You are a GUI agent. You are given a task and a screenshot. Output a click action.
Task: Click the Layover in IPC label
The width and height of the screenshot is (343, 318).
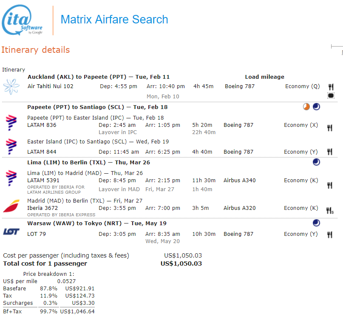[x=118, y=132]
